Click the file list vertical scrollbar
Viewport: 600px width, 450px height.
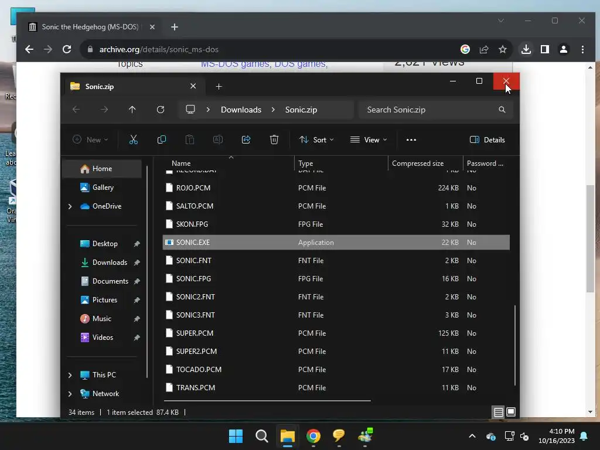[x=515, y=345]
